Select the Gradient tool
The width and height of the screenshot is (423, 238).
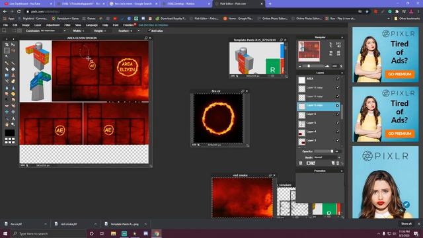coord(7,75)
